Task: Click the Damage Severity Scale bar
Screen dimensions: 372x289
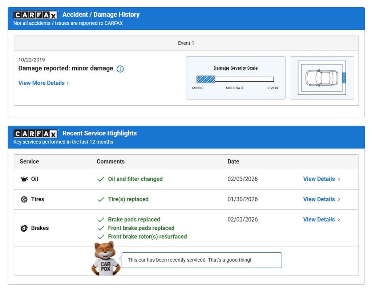Action: pyautogui.click(x=235, y=80)
